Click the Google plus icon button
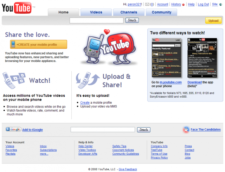This screenshot has height=172, width=225. pos(13,129)
